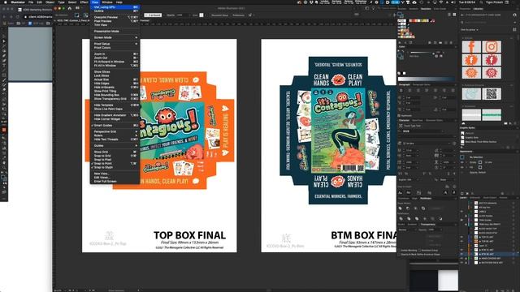Open Perspective Grid submenu
The image size is (520, 292).
[x=115, y=131]
